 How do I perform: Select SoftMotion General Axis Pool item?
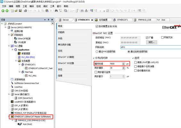[27, 83]
